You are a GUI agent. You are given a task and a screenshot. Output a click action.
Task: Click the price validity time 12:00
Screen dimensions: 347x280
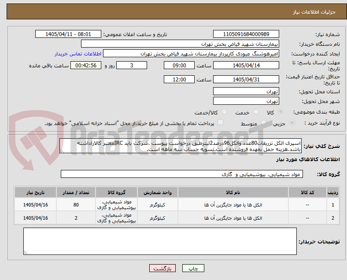coord(179,79)
